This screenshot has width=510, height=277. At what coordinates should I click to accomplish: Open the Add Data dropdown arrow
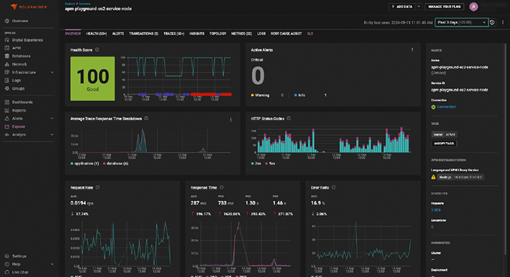[x=419, y=6]
